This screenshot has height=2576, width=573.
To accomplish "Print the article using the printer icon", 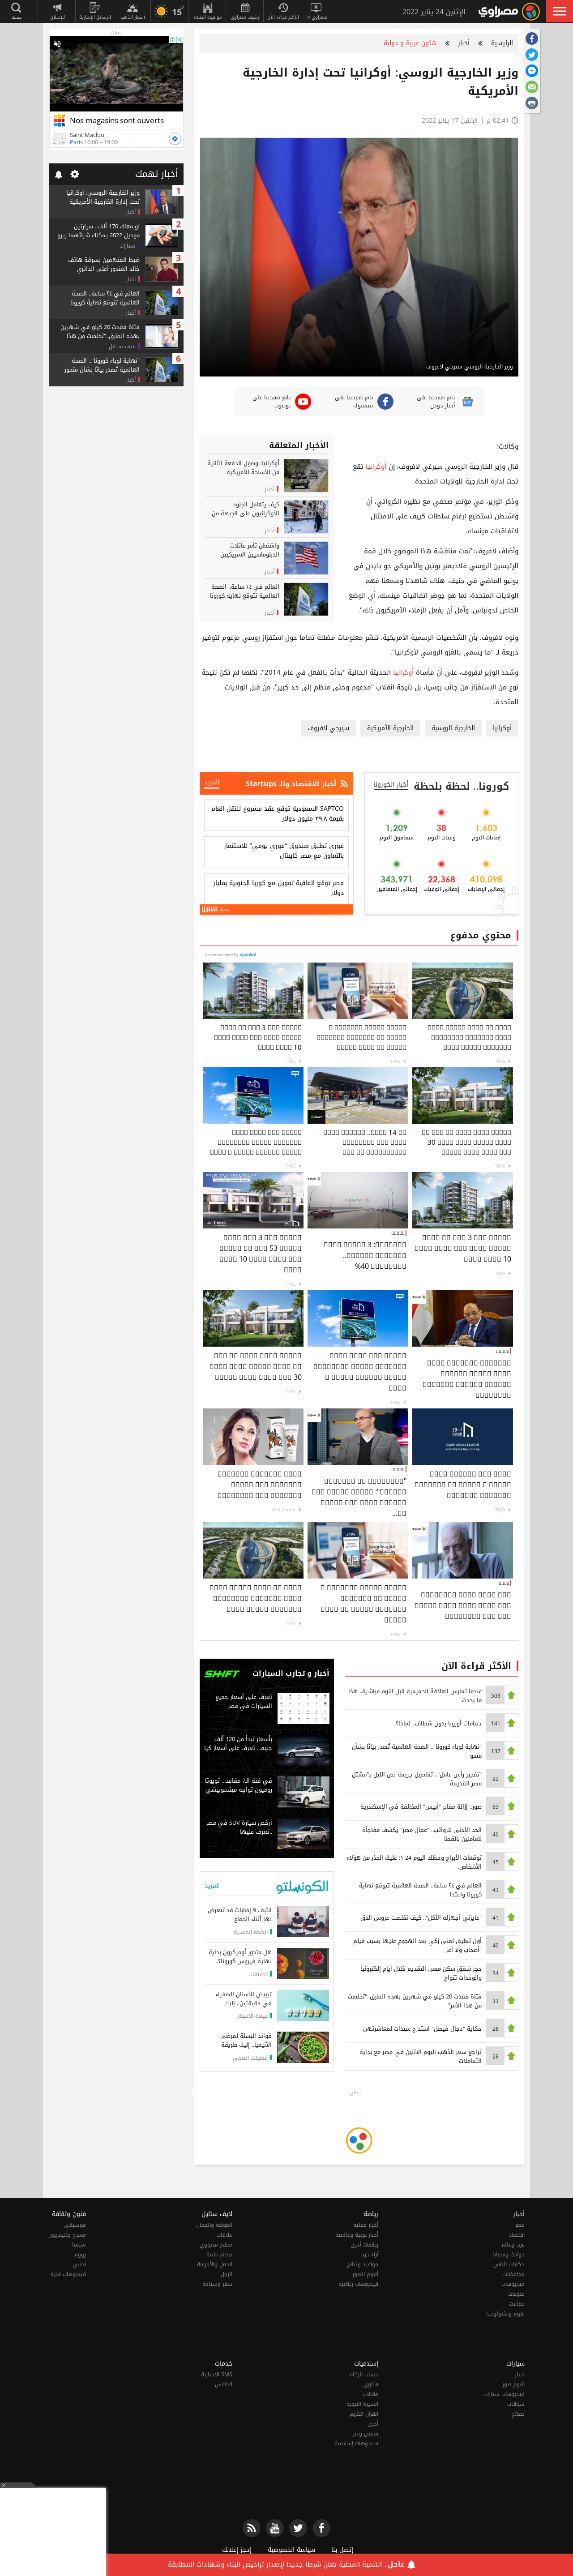I will pyautogui.click(x=531, y=103).
